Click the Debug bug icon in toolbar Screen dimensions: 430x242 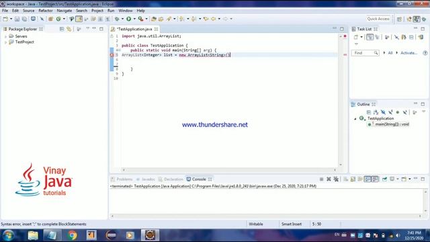coord(117,19)
